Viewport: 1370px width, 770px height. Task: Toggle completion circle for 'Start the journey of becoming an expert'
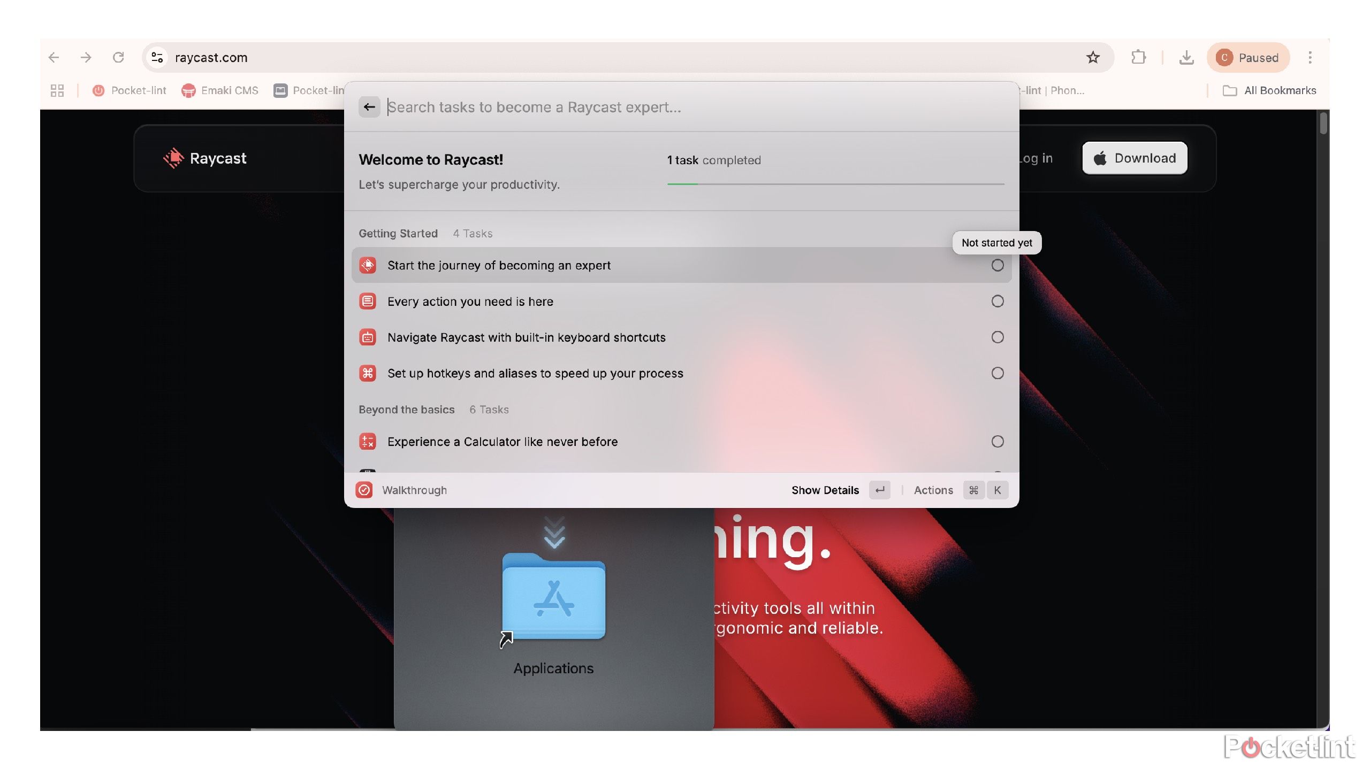(998, 265)
